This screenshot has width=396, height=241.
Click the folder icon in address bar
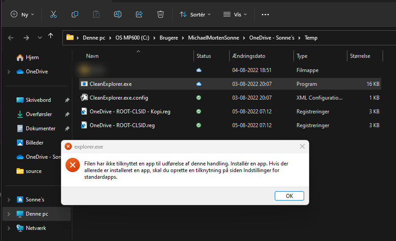(70, 37)
